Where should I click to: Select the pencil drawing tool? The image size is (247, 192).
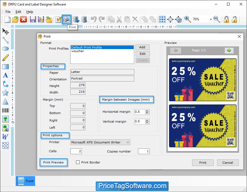[x=5, y=58]
